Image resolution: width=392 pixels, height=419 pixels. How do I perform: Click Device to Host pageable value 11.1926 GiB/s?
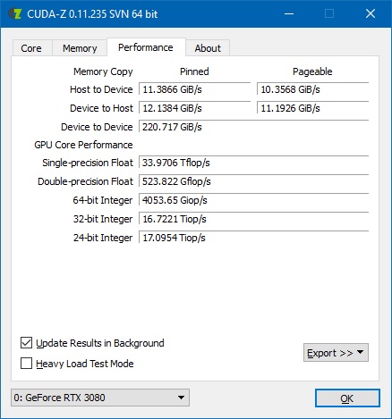pyautogui.click(x=312, y=108)
